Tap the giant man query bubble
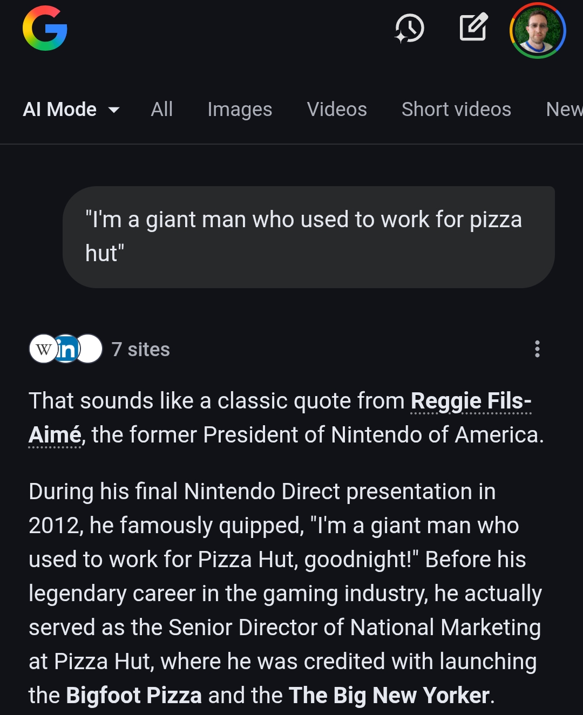Image resolution: width=583 pixels, height=715 pixels. (308, 237)
